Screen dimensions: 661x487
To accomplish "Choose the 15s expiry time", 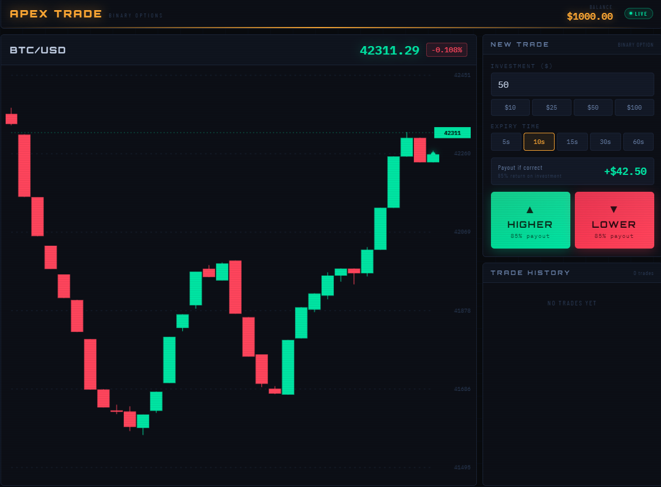I will [572, 142].
